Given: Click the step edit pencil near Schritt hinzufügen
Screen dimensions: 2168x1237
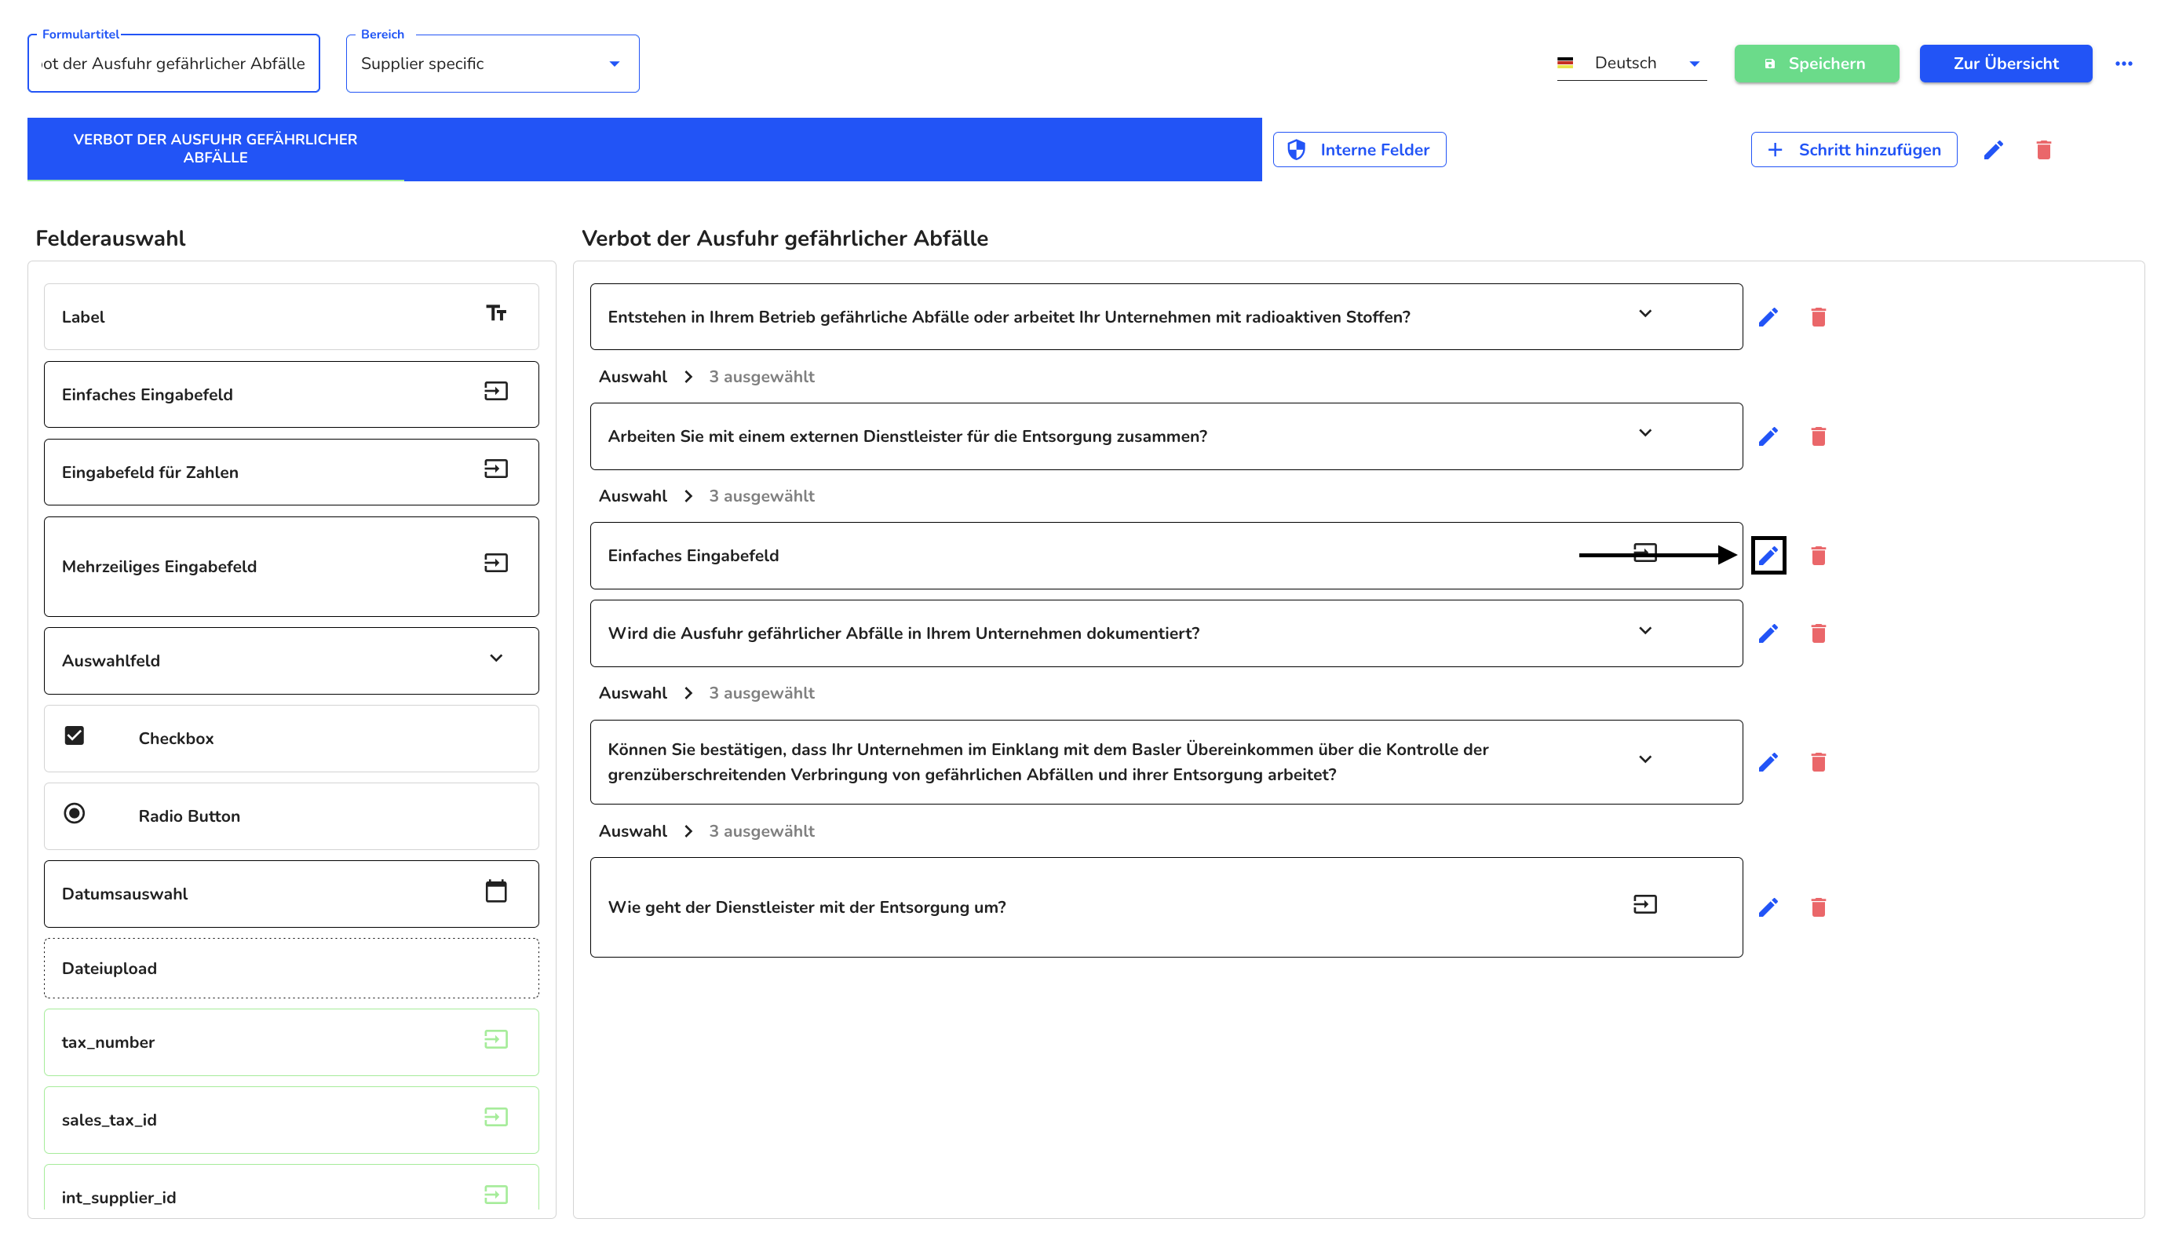Looking at the screenshot, I should tap(1993, 150).
